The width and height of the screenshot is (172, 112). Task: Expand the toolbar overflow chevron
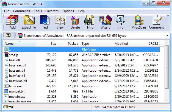[167, 16]
